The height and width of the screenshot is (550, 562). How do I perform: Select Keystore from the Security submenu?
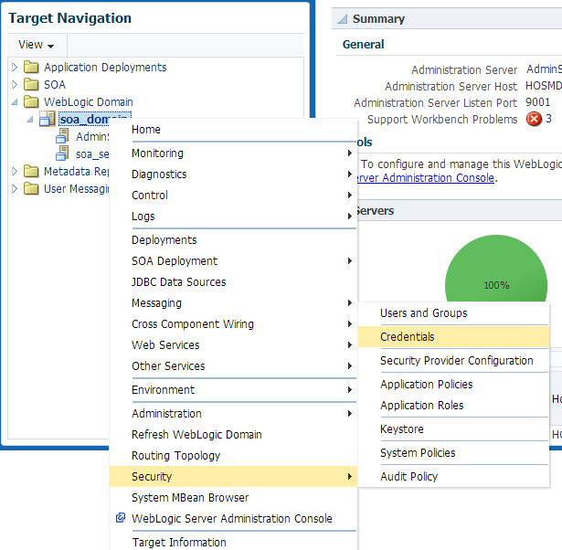click(x=402, y=429)
